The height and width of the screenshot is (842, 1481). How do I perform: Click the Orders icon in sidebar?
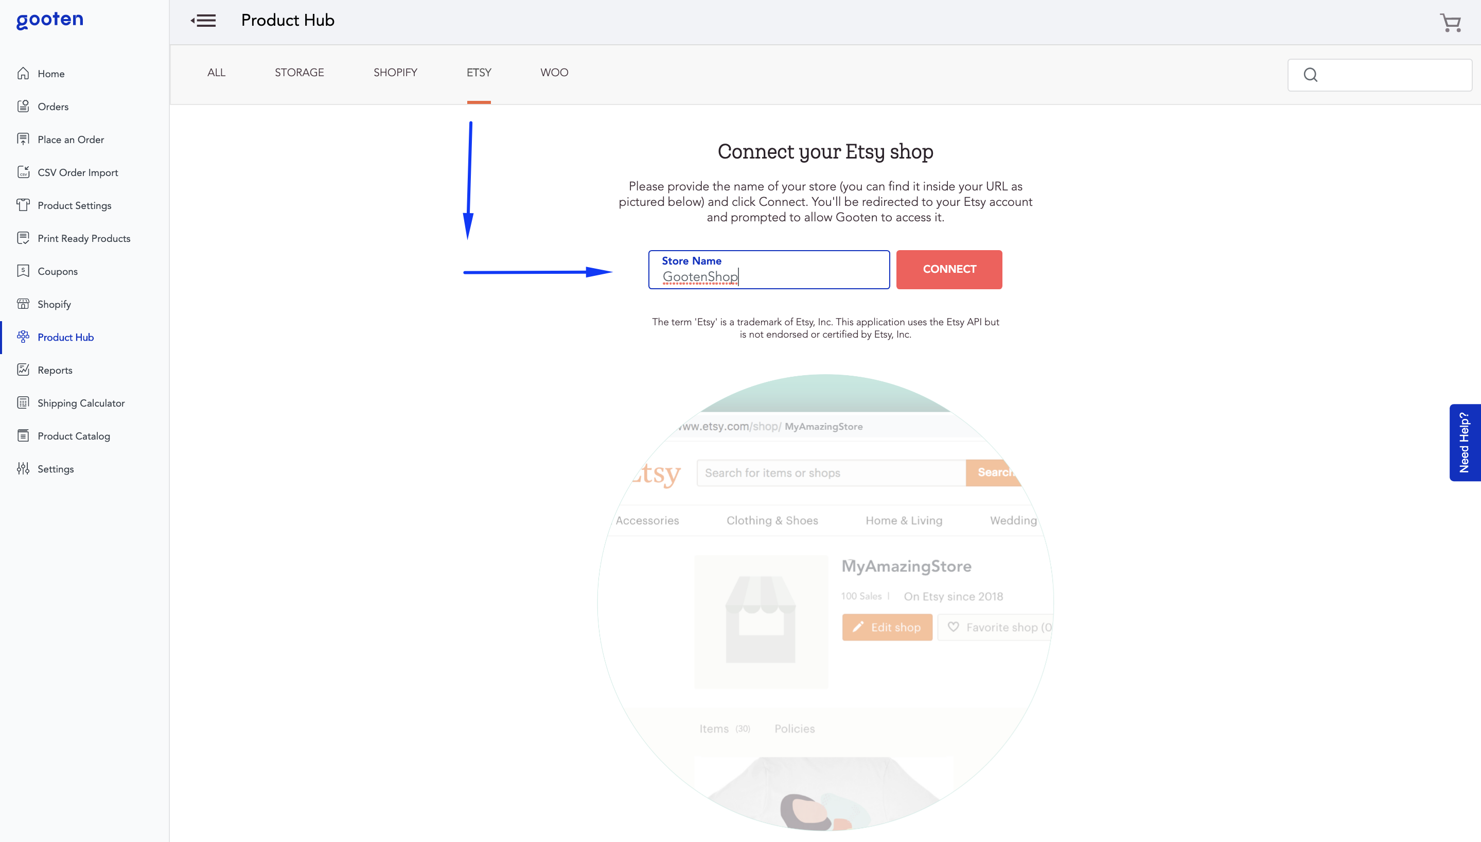[23, 107]
